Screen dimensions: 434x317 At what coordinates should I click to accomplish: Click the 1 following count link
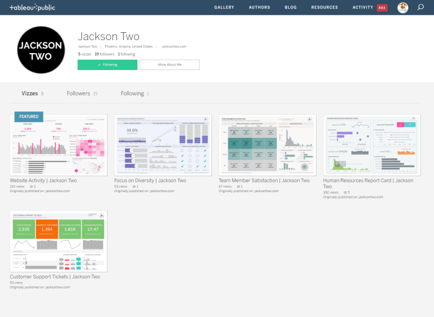tap(127, 54)
